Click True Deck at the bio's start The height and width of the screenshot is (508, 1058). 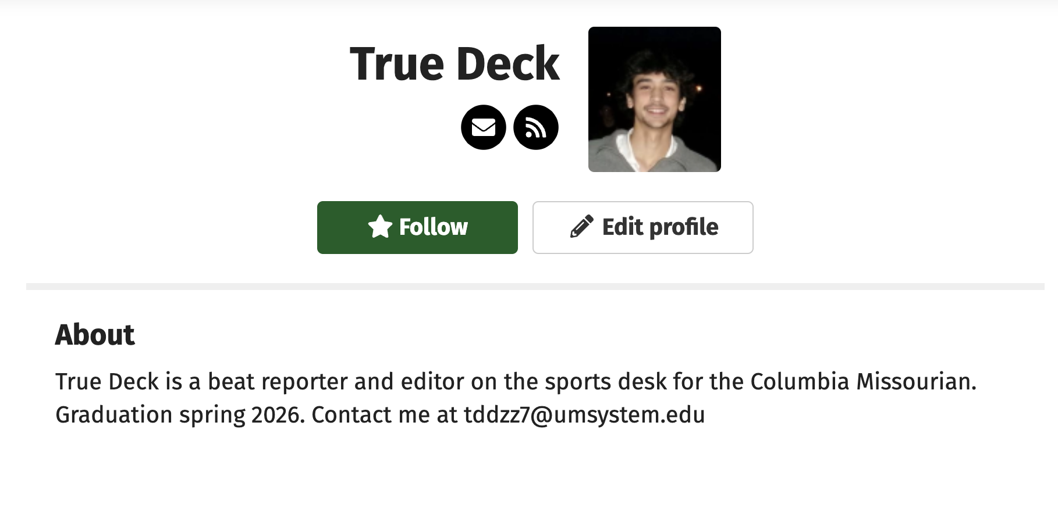coord(107,382)
